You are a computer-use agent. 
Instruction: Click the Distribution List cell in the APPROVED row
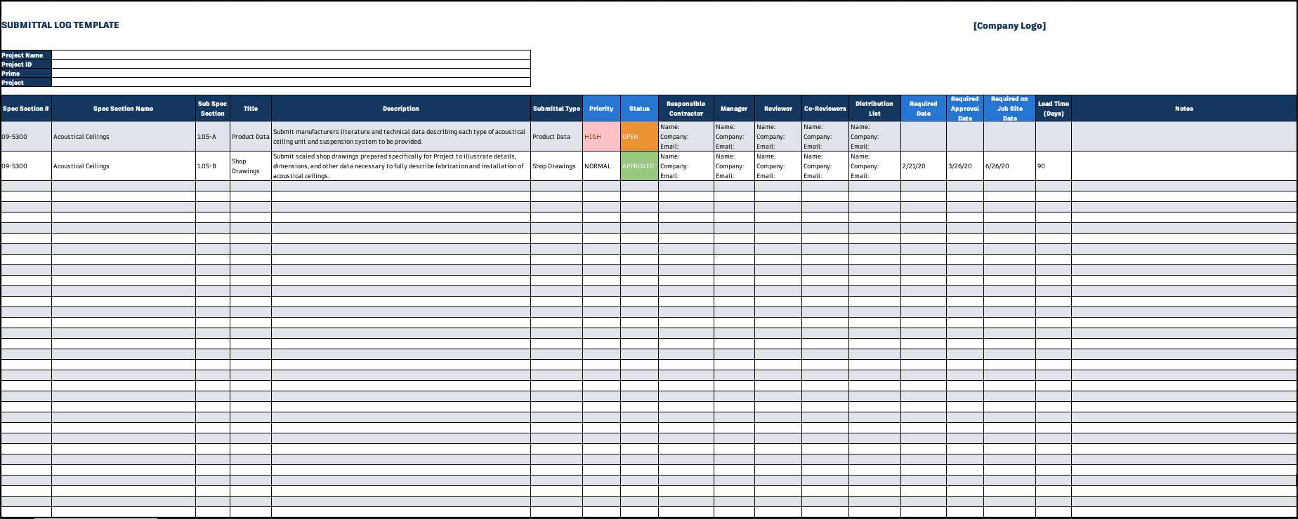[x=874, y=166]
